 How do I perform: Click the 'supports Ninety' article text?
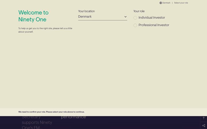37,122
